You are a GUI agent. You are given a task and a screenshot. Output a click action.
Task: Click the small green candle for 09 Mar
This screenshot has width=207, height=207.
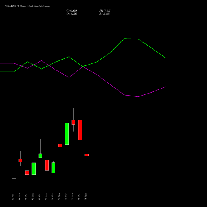coord(40,156)
